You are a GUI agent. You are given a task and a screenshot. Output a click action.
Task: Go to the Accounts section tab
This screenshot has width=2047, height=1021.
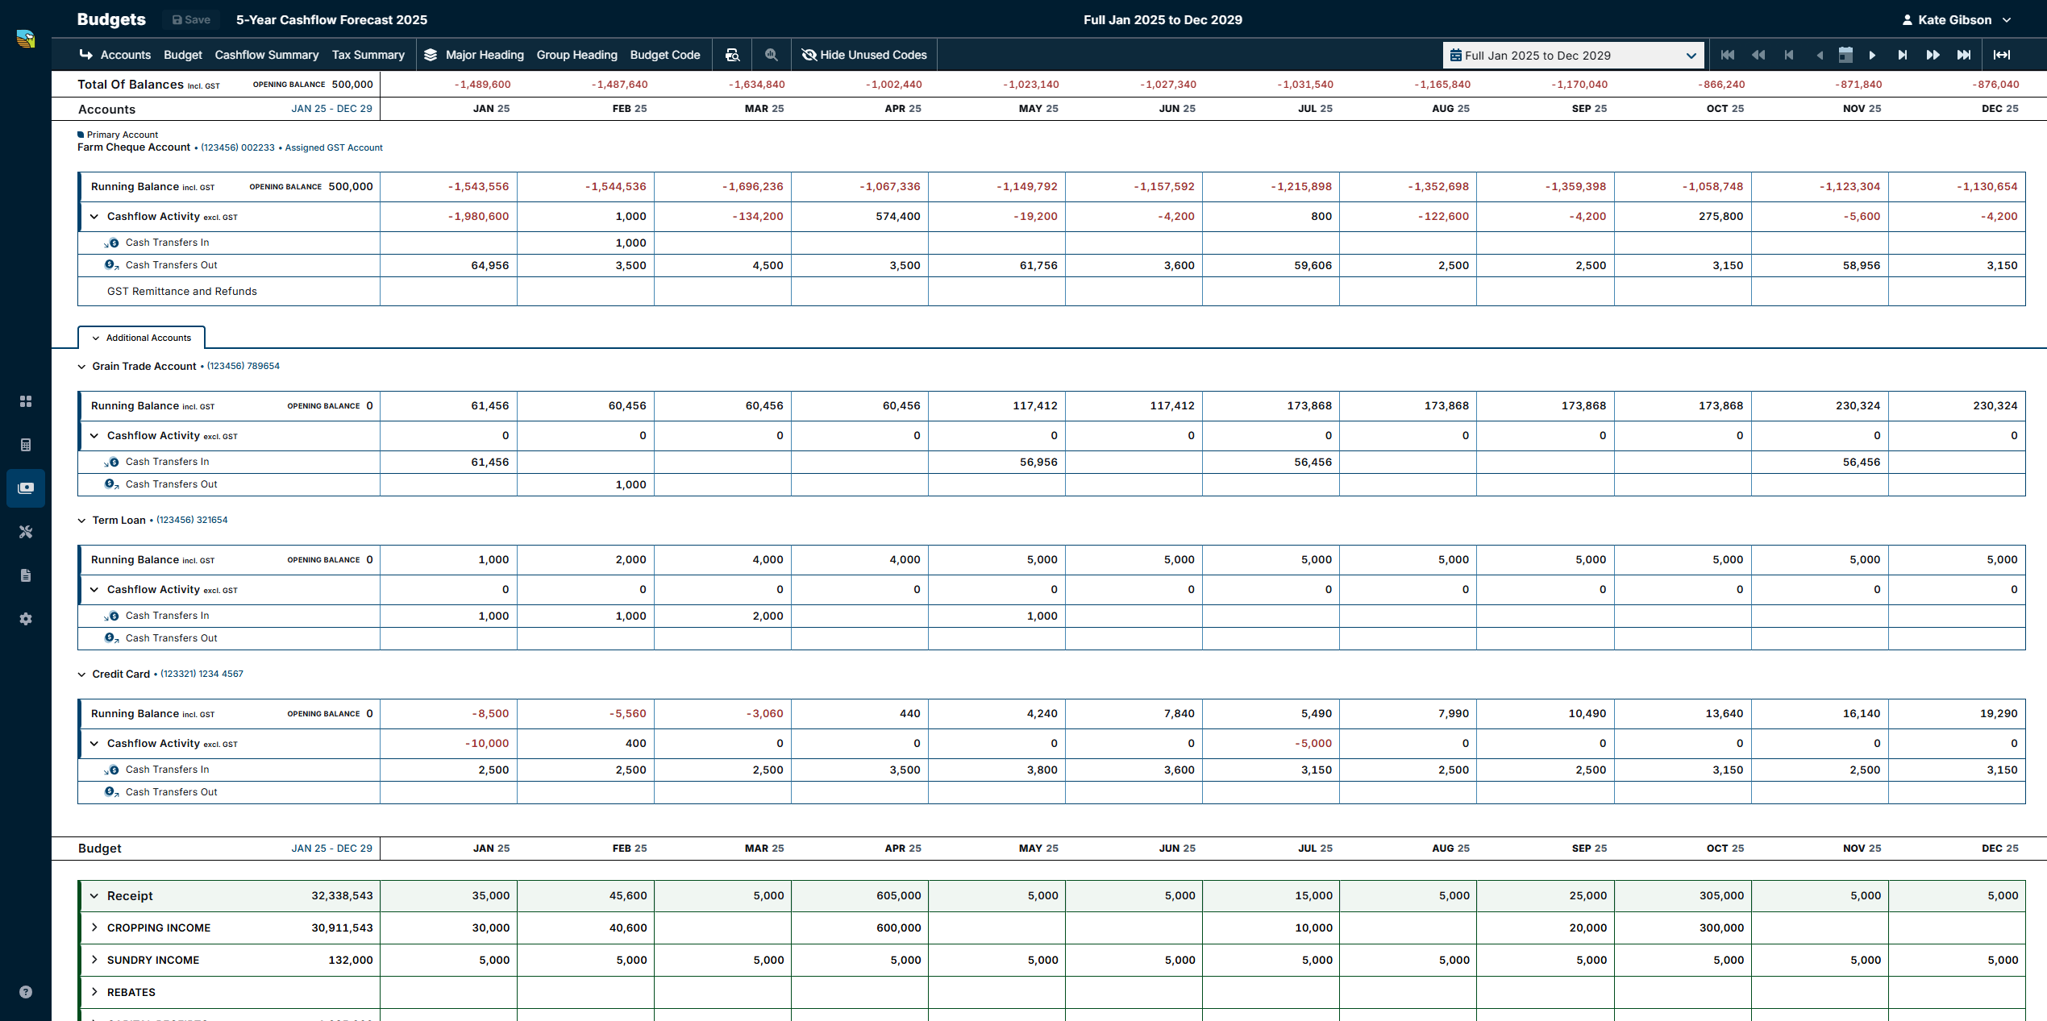[125, 55]
